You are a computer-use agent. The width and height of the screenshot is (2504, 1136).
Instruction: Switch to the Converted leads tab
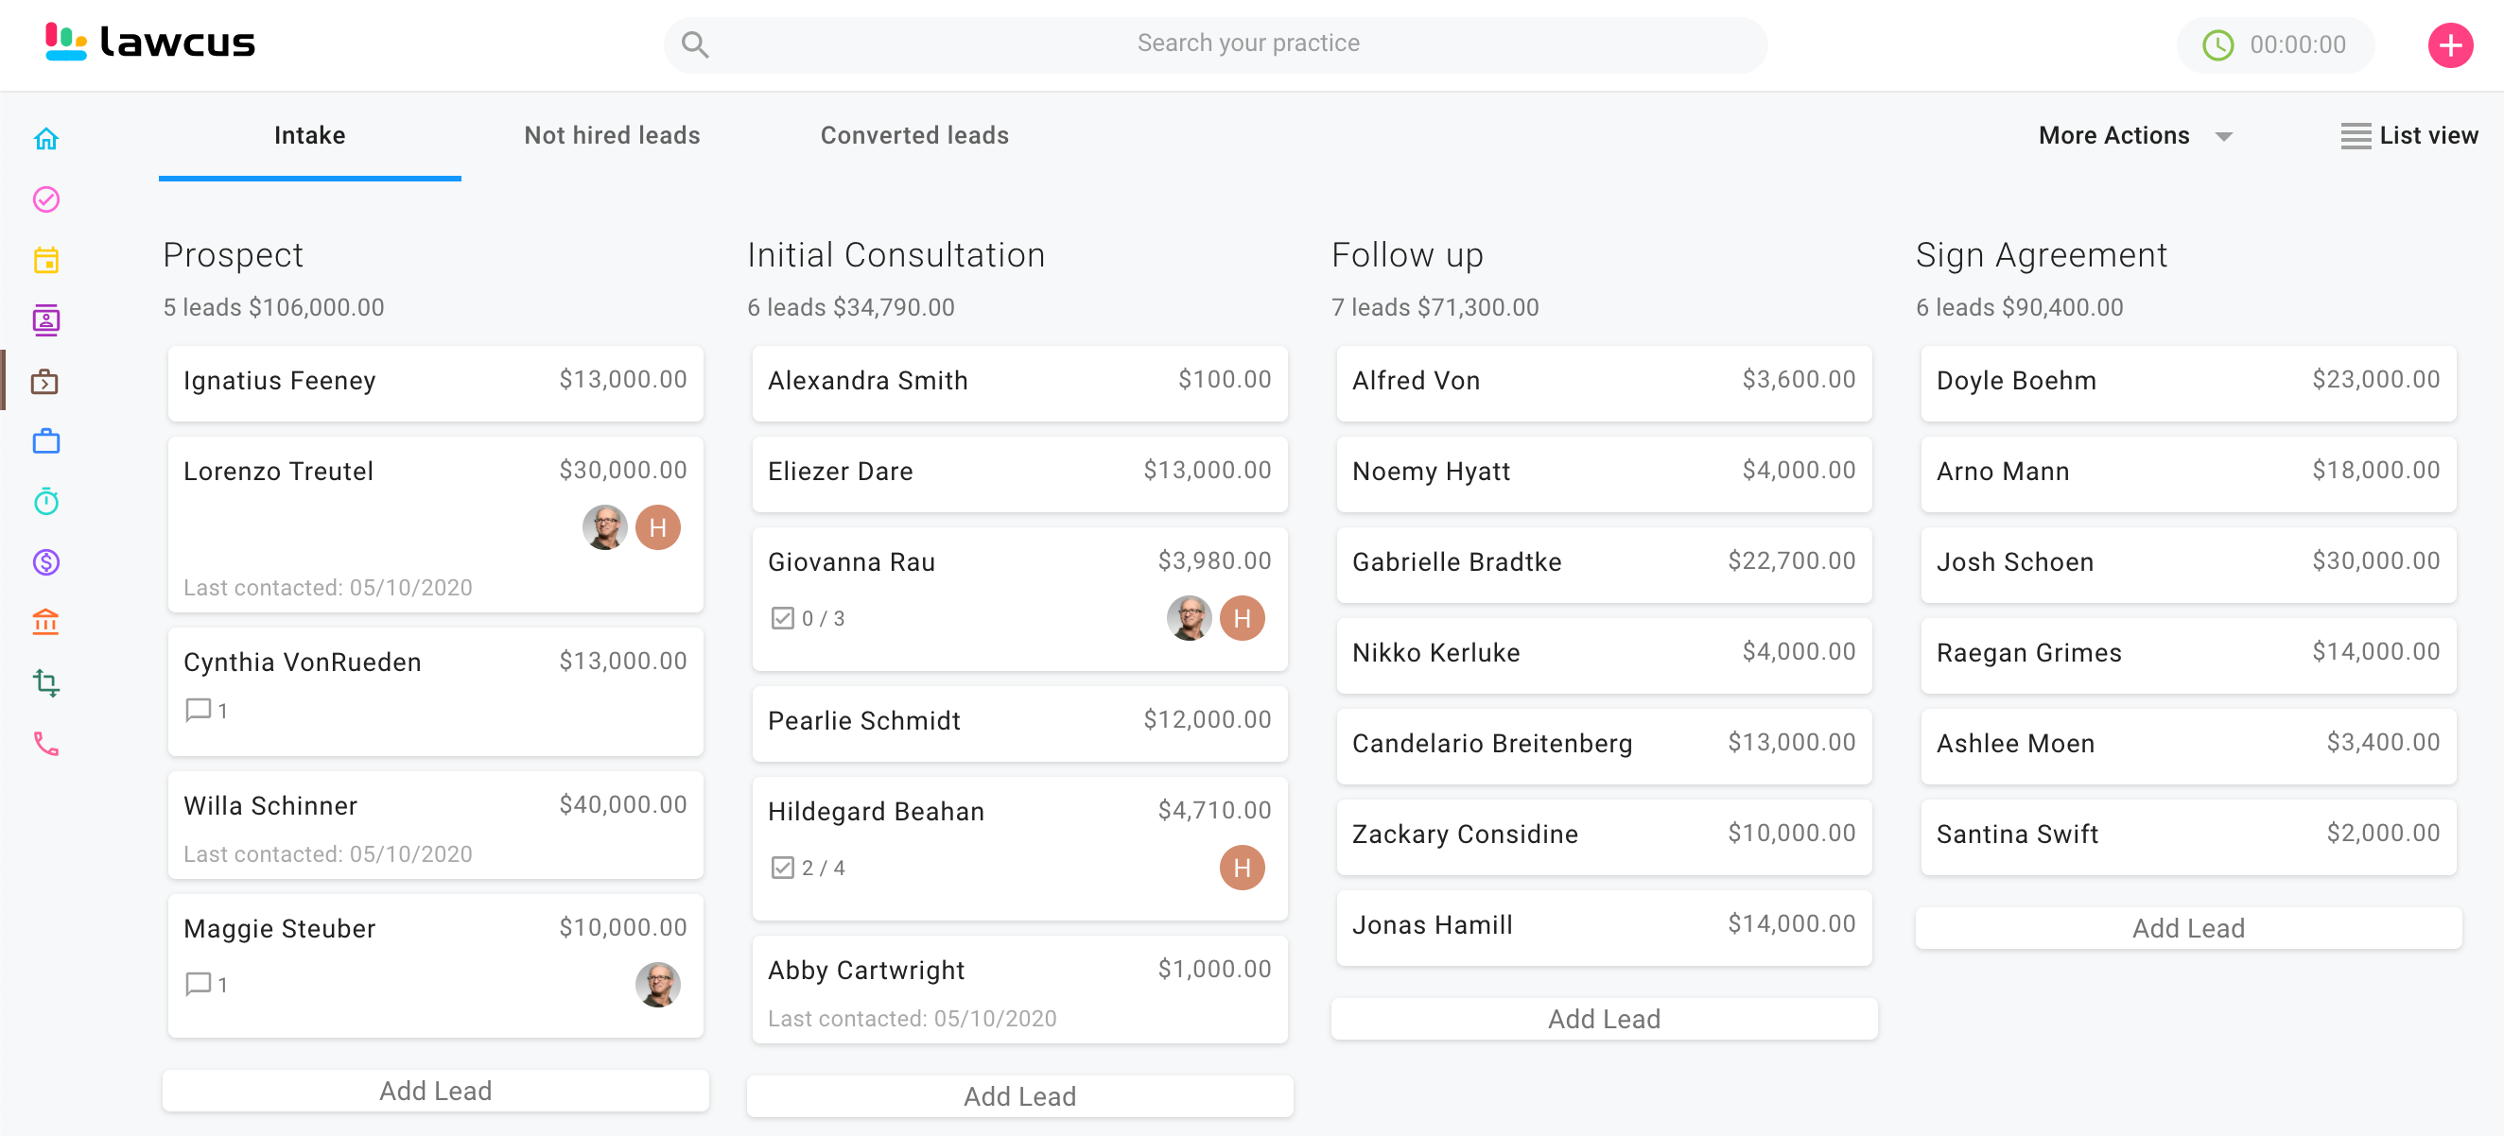coord(913,136)
